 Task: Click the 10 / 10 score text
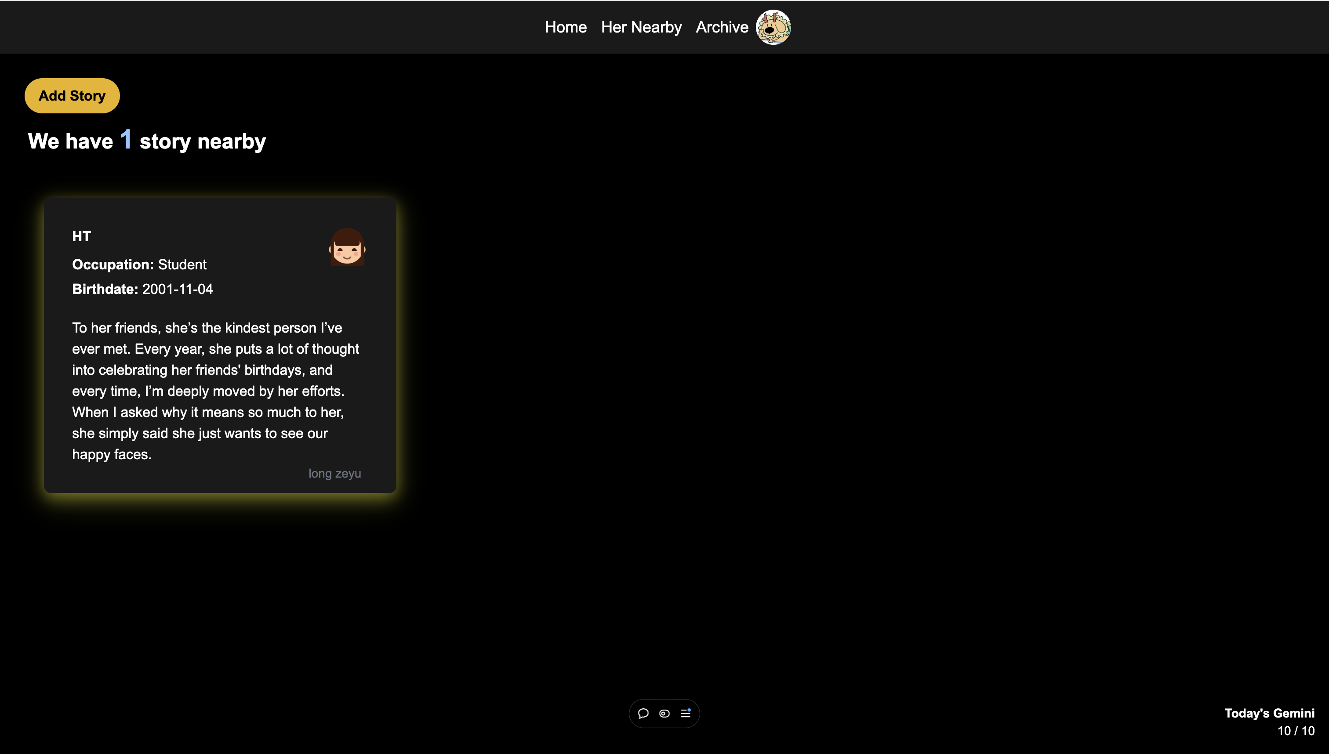coord(1296,731)
